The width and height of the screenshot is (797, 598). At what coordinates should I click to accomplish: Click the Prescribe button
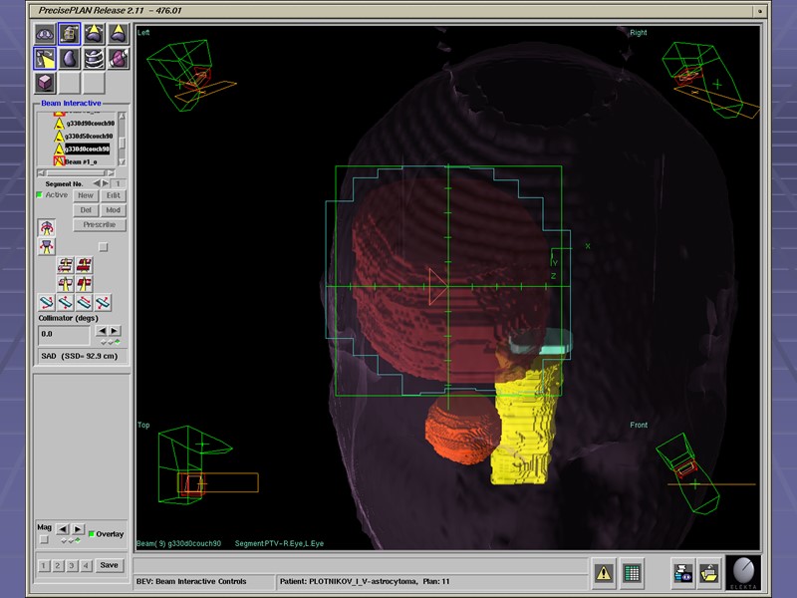click(x=100, y=225)
